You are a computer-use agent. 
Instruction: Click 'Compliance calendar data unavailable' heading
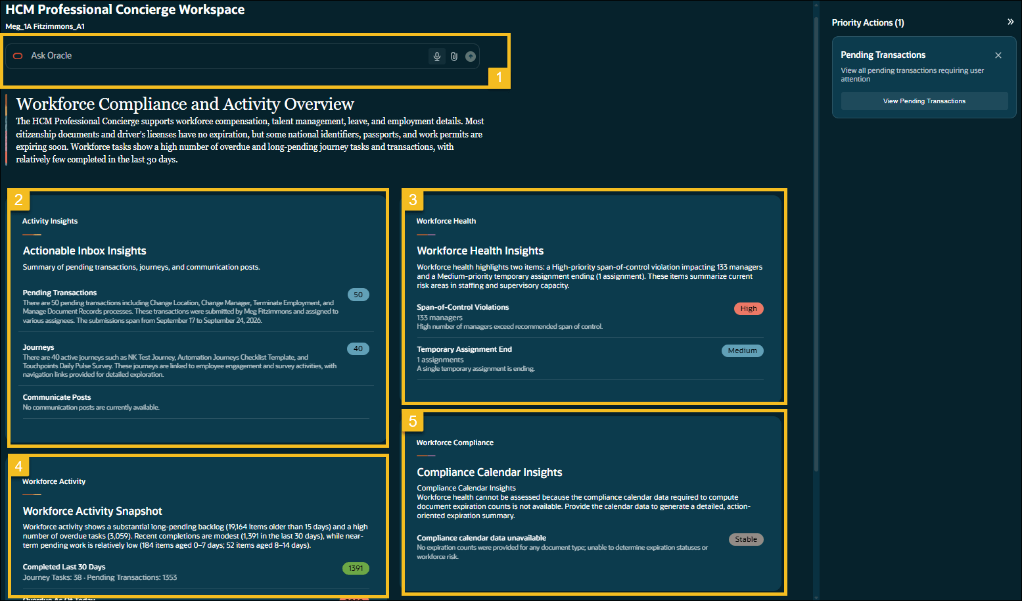click(x=482, y=538)
